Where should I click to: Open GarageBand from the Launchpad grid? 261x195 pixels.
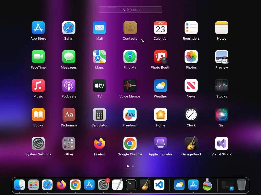[x=191, y=143]
